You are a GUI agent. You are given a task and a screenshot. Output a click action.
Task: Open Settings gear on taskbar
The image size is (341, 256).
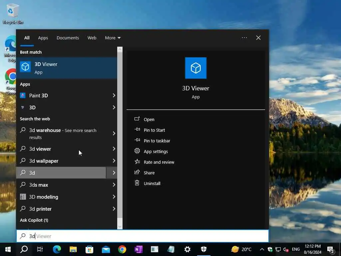187,249
